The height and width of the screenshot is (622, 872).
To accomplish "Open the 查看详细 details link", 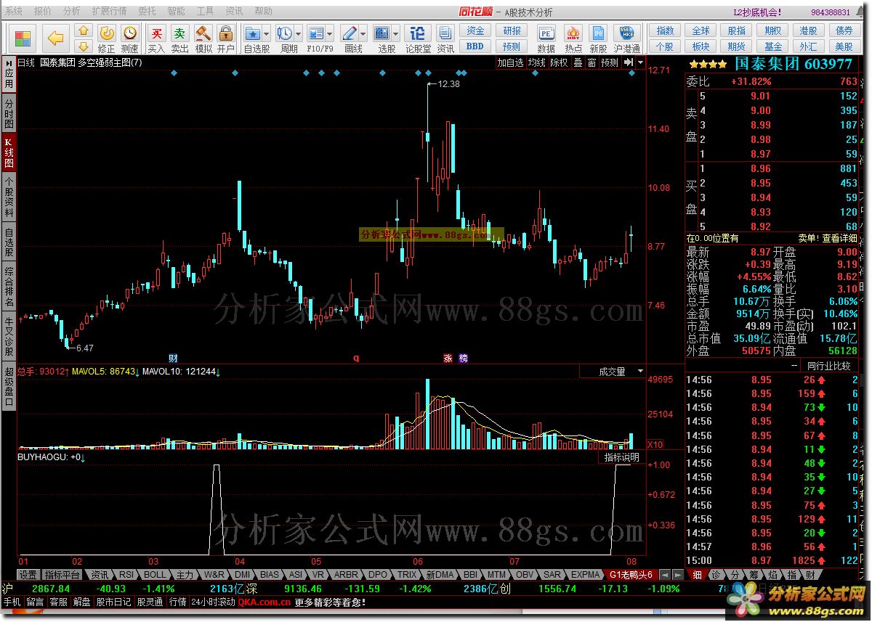I will [x=839, y=237].
